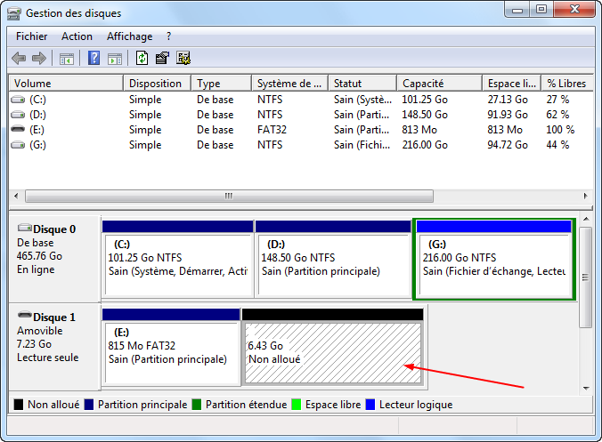Click the Sain (Fichi... status cell

[362, 145]
